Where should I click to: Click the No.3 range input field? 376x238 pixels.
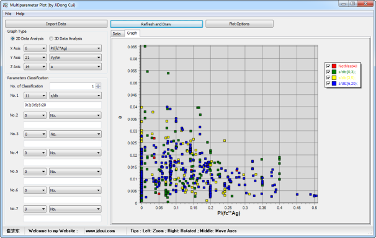[x=62, y=143]
